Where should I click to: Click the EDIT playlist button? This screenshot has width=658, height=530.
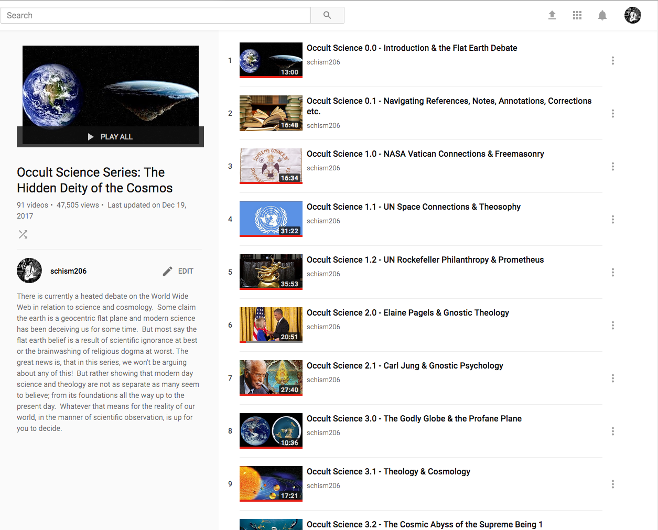(178, 271)
